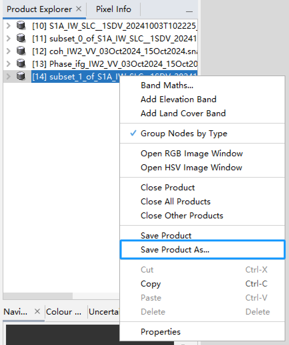Switch to the Pixel Info tab
Viewport: 289px width, 345px height.
click(x=113, y=9)
